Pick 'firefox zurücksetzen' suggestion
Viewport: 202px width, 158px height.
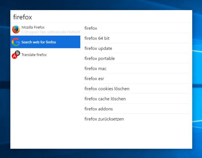click(x=136, y=119)
